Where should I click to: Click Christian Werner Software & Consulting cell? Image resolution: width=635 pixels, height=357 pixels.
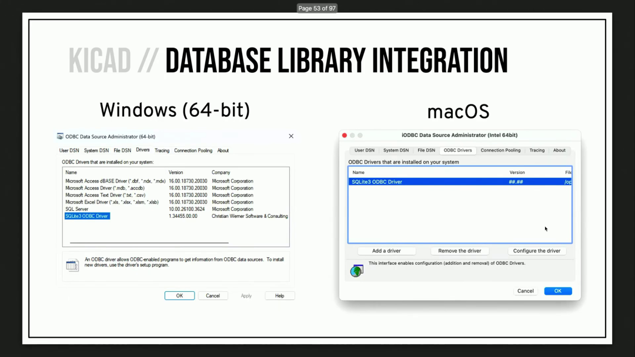250,216
